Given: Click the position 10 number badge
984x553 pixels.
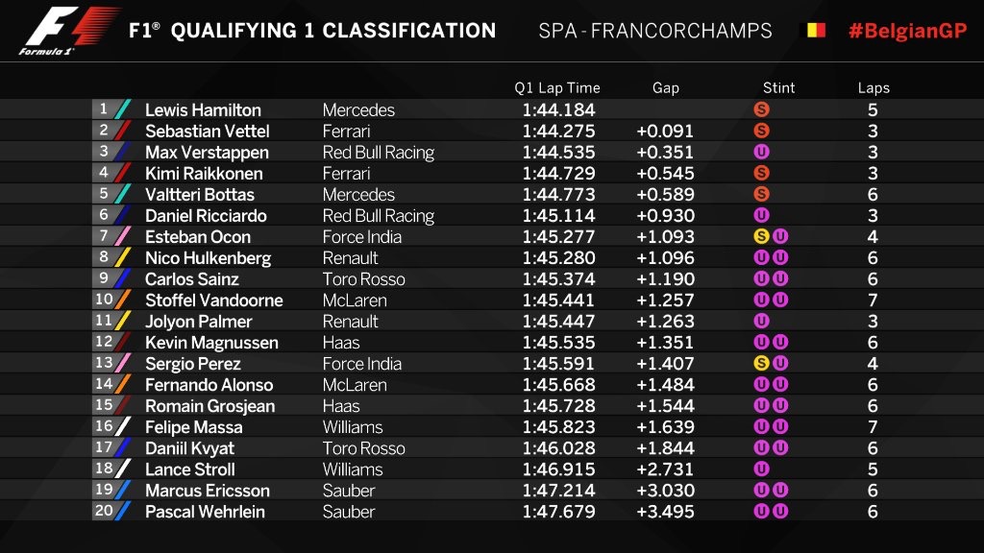Looking at the screenshot, I should point(104,300).
